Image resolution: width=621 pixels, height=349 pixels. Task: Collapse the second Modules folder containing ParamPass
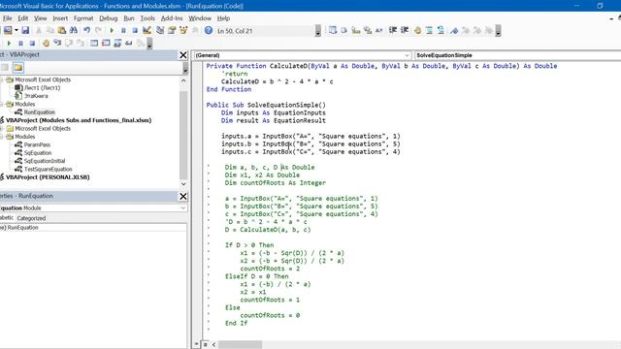click(2, 137)
